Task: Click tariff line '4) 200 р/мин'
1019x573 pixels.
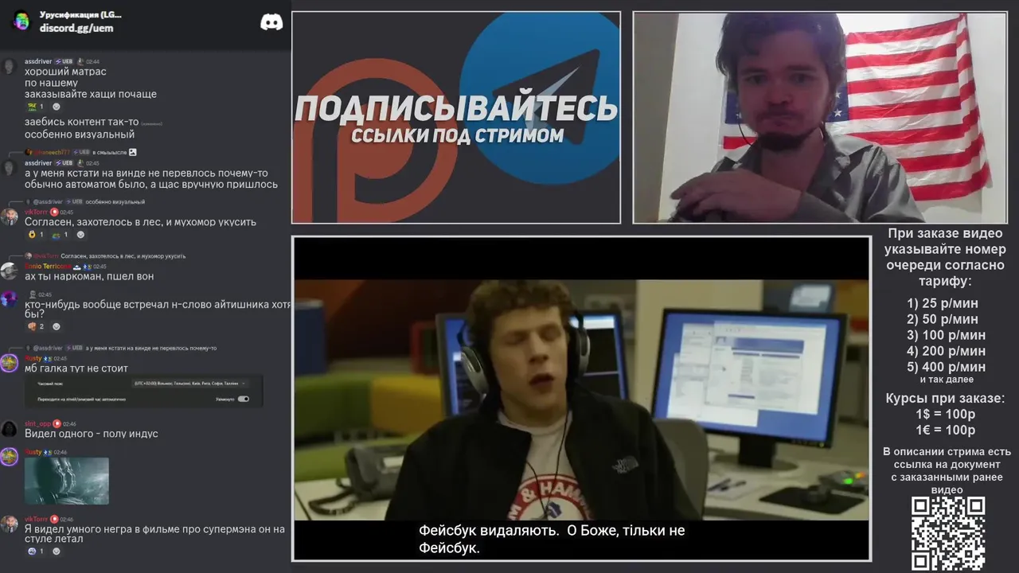Action: coord(946,351)
